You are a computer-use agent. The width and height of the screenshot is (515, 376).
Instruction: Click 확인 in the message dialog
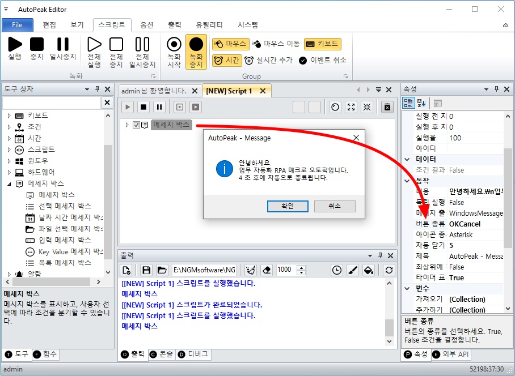pyautogui.click(x=288, y=206)
